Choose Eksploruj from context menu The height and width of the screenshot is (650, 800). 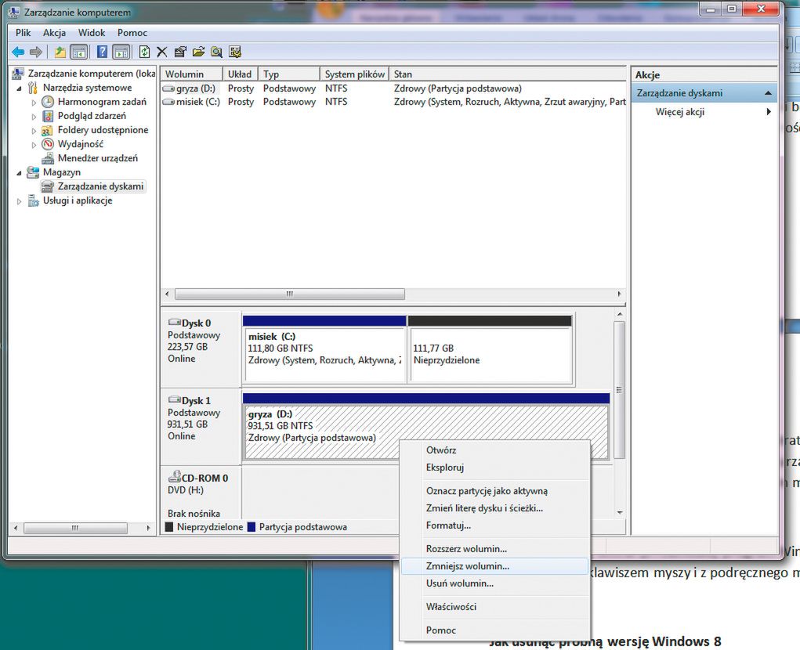pyautogui.click(x=495, y=467)
